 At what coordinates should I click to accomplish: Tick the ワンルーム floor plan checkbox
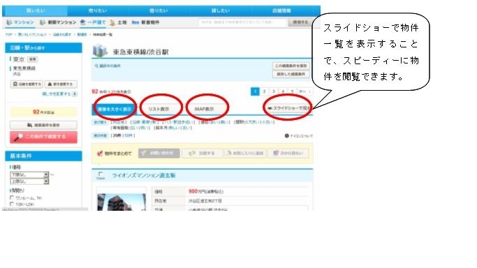point(12,198)
